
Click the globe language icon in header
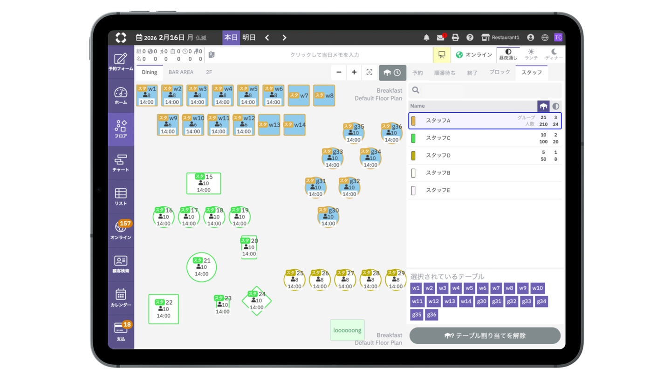(545, 38)
